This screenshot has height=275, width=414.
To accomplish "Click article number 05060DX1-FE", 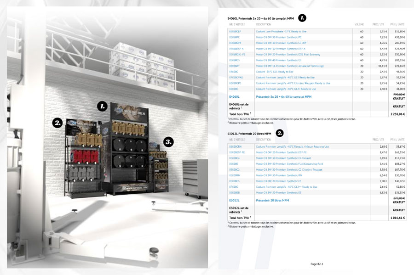I will [x=237, y=55].
